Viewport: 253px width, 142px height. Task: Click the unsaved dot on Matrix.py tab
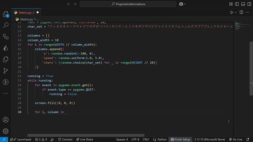point(38,12)
